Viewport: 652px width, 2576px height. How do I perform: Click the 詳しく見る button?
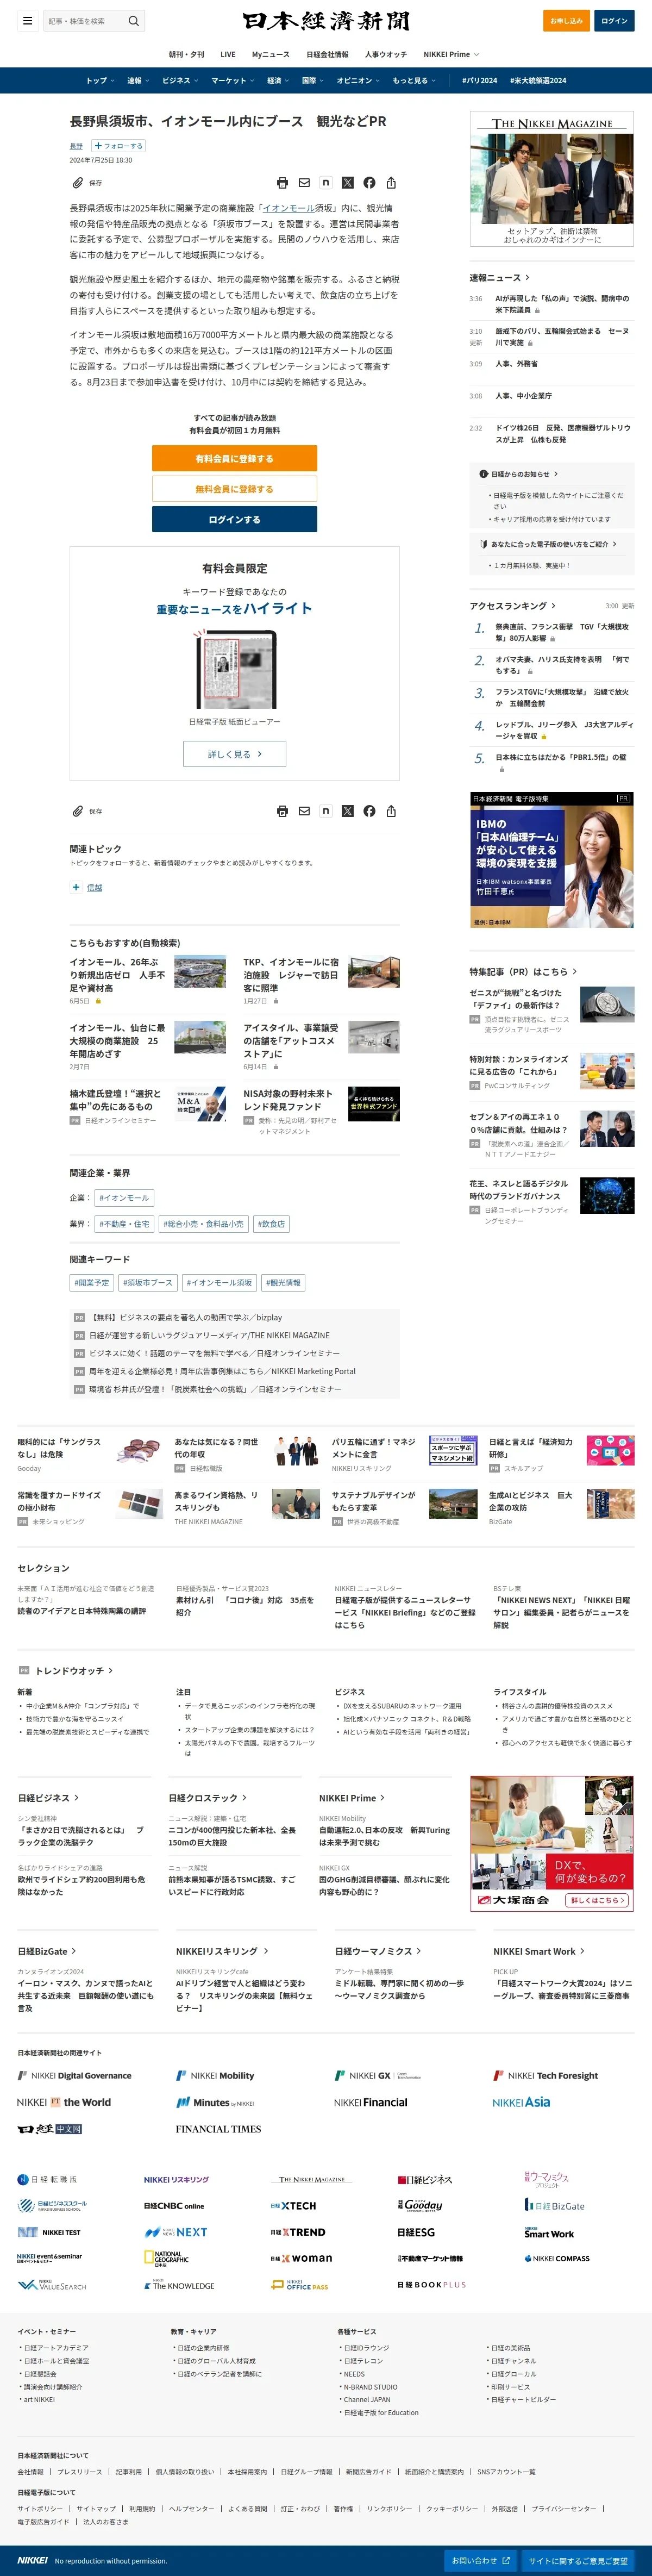tap(234, 754)
